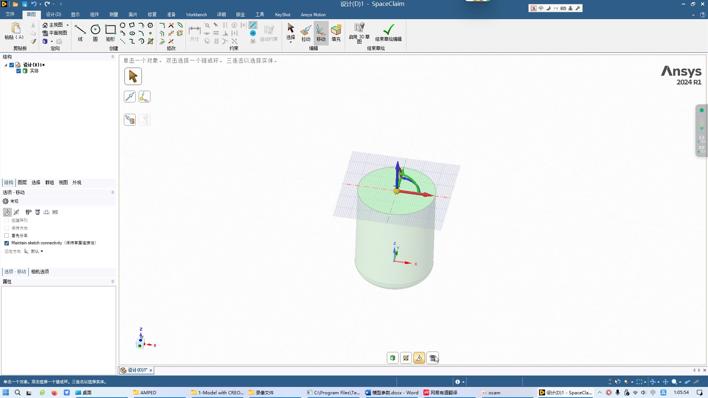
Task: Activate the Pull tool
Action: pyautogui.click(x=306, y=32)
